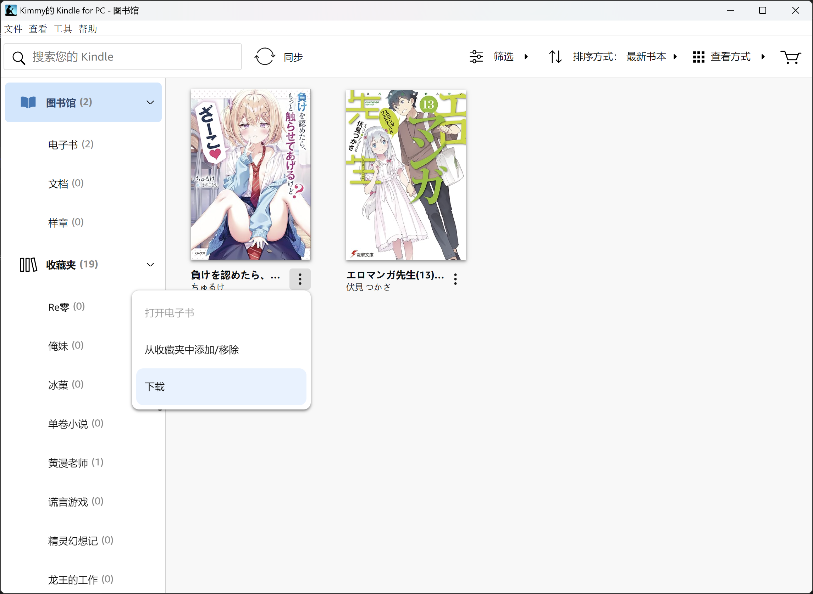Screen dimensions: 813x594
Task: Click the search magnifier icon
Action: [18, 57]
